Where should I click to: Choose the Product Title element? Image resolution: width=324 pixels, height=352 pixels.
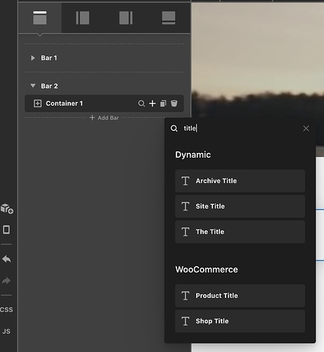pyautogui.click(x=240, y=296)
